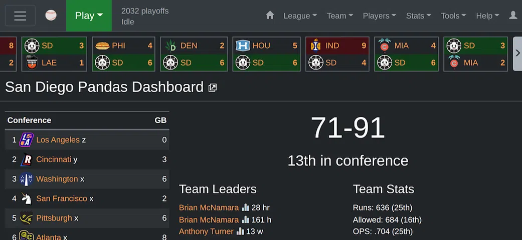
Task: Open the Tools menu
Action: tap(453, 15)
